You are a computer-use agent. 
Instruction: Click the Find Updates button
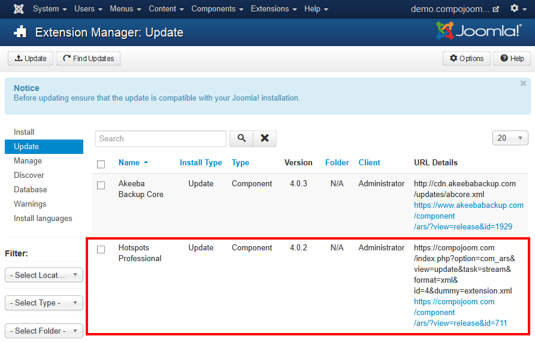coord(89,58)
